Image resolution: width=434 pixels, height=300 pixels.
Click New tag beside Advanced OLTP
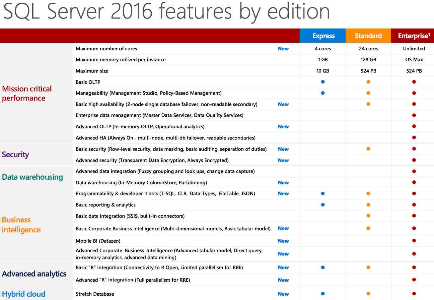pyautogui.click(x=283, y=126)
